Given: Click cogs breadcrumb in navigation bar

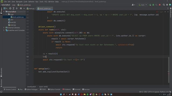Looking at the screenshot, I should [x=14, y=5].
